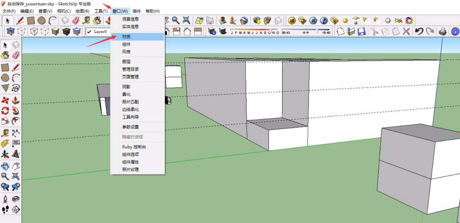This screenshot has width=460, height=223.
Task: Select the Orbit tool in left toolbar
Action: click(x=5, y=165)
